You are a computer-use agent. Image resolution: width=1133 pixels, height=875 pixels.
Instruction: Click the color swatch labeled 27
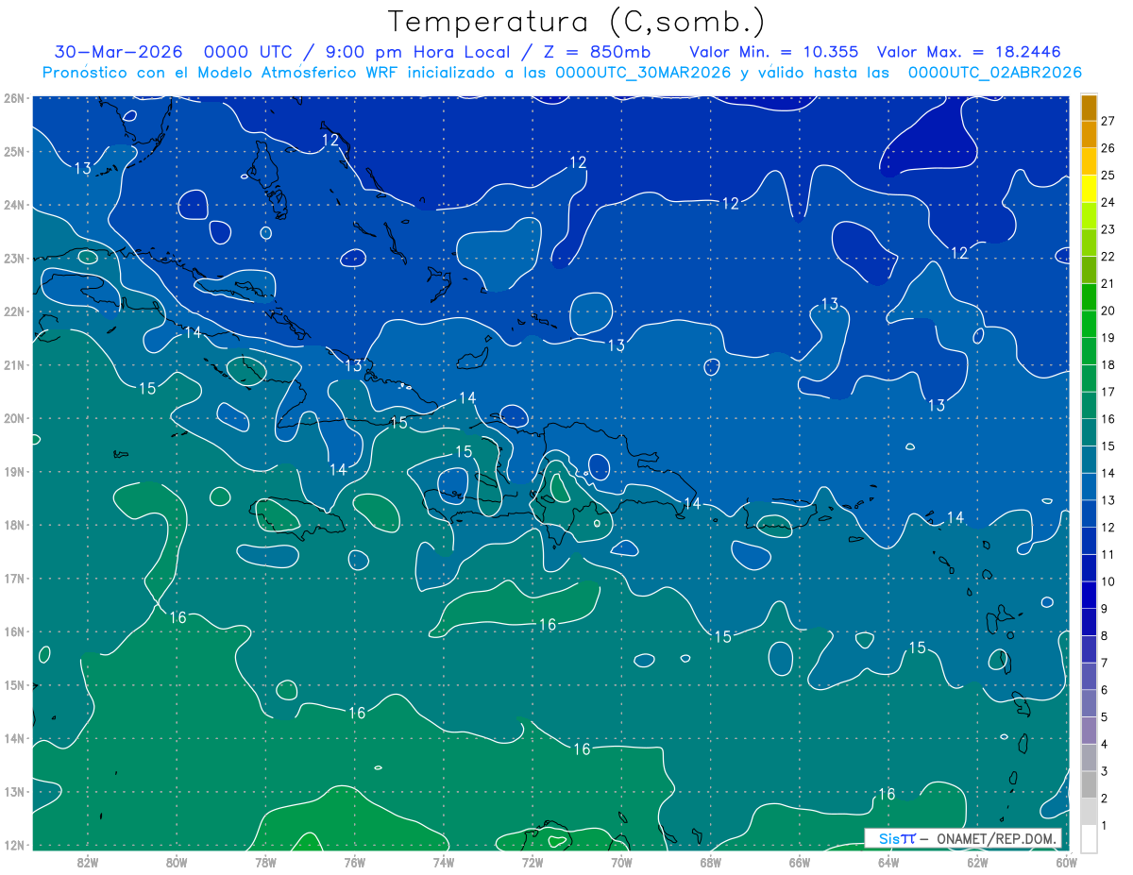[x=1089, y=109]
